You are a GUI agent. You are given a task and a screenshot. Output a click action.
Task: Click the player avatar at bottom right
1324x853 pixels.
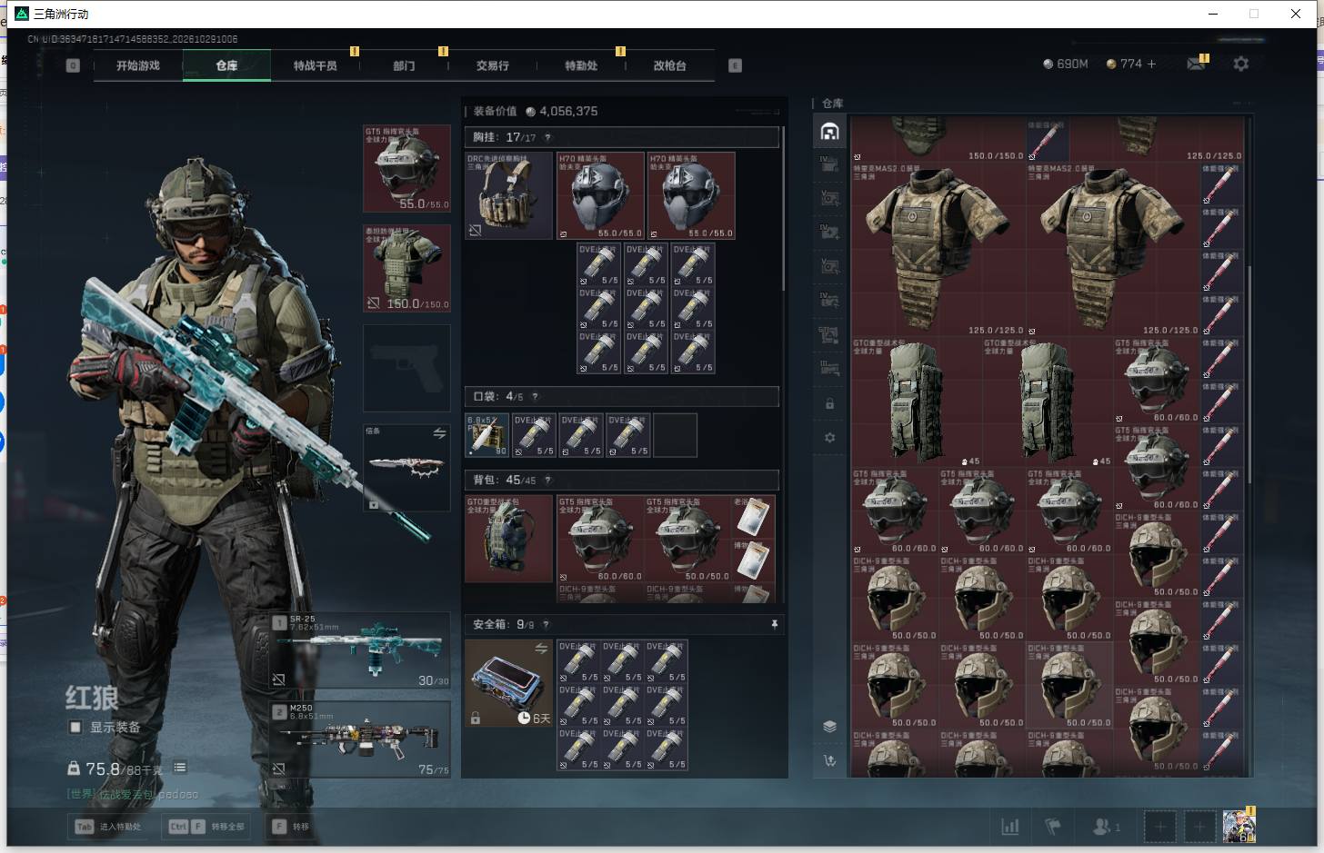[1239, 826]
